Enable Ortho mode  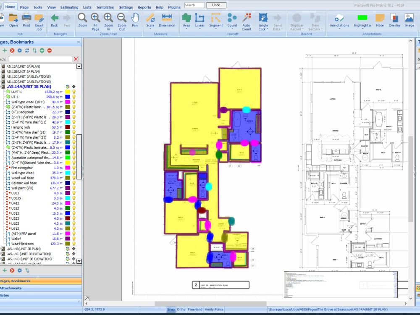[181, 309]
